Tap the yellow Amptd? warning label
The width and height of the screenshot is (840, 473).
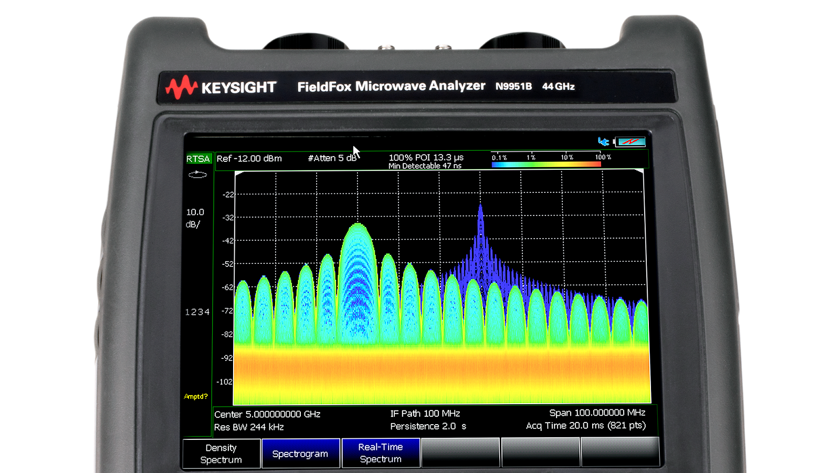point(196,396)
